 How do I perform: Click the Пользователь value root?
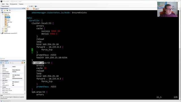13,77
